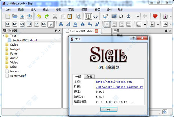Toggle superscript formatting

click(97, 24)
